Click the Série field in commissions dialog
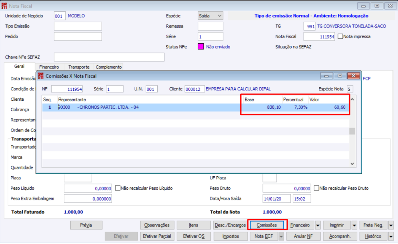The height and width of the screenshot is (244, 398). 115,89
